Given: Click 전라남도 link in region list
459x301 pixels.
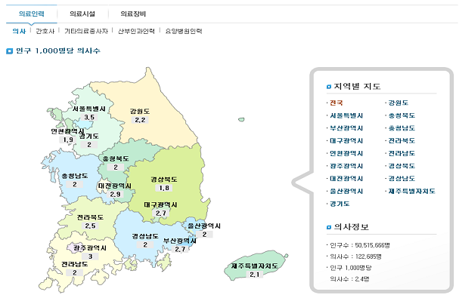Looking at the screenshot, I should pos(402,153).
